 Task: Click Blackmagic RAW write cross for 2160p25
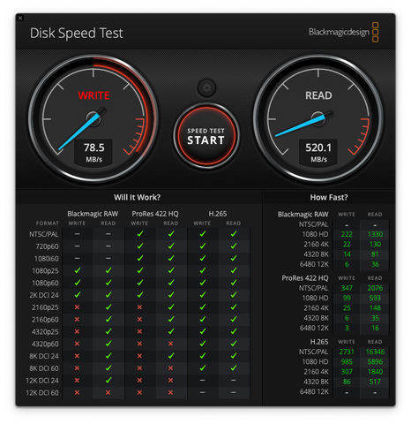coord(77,307)
